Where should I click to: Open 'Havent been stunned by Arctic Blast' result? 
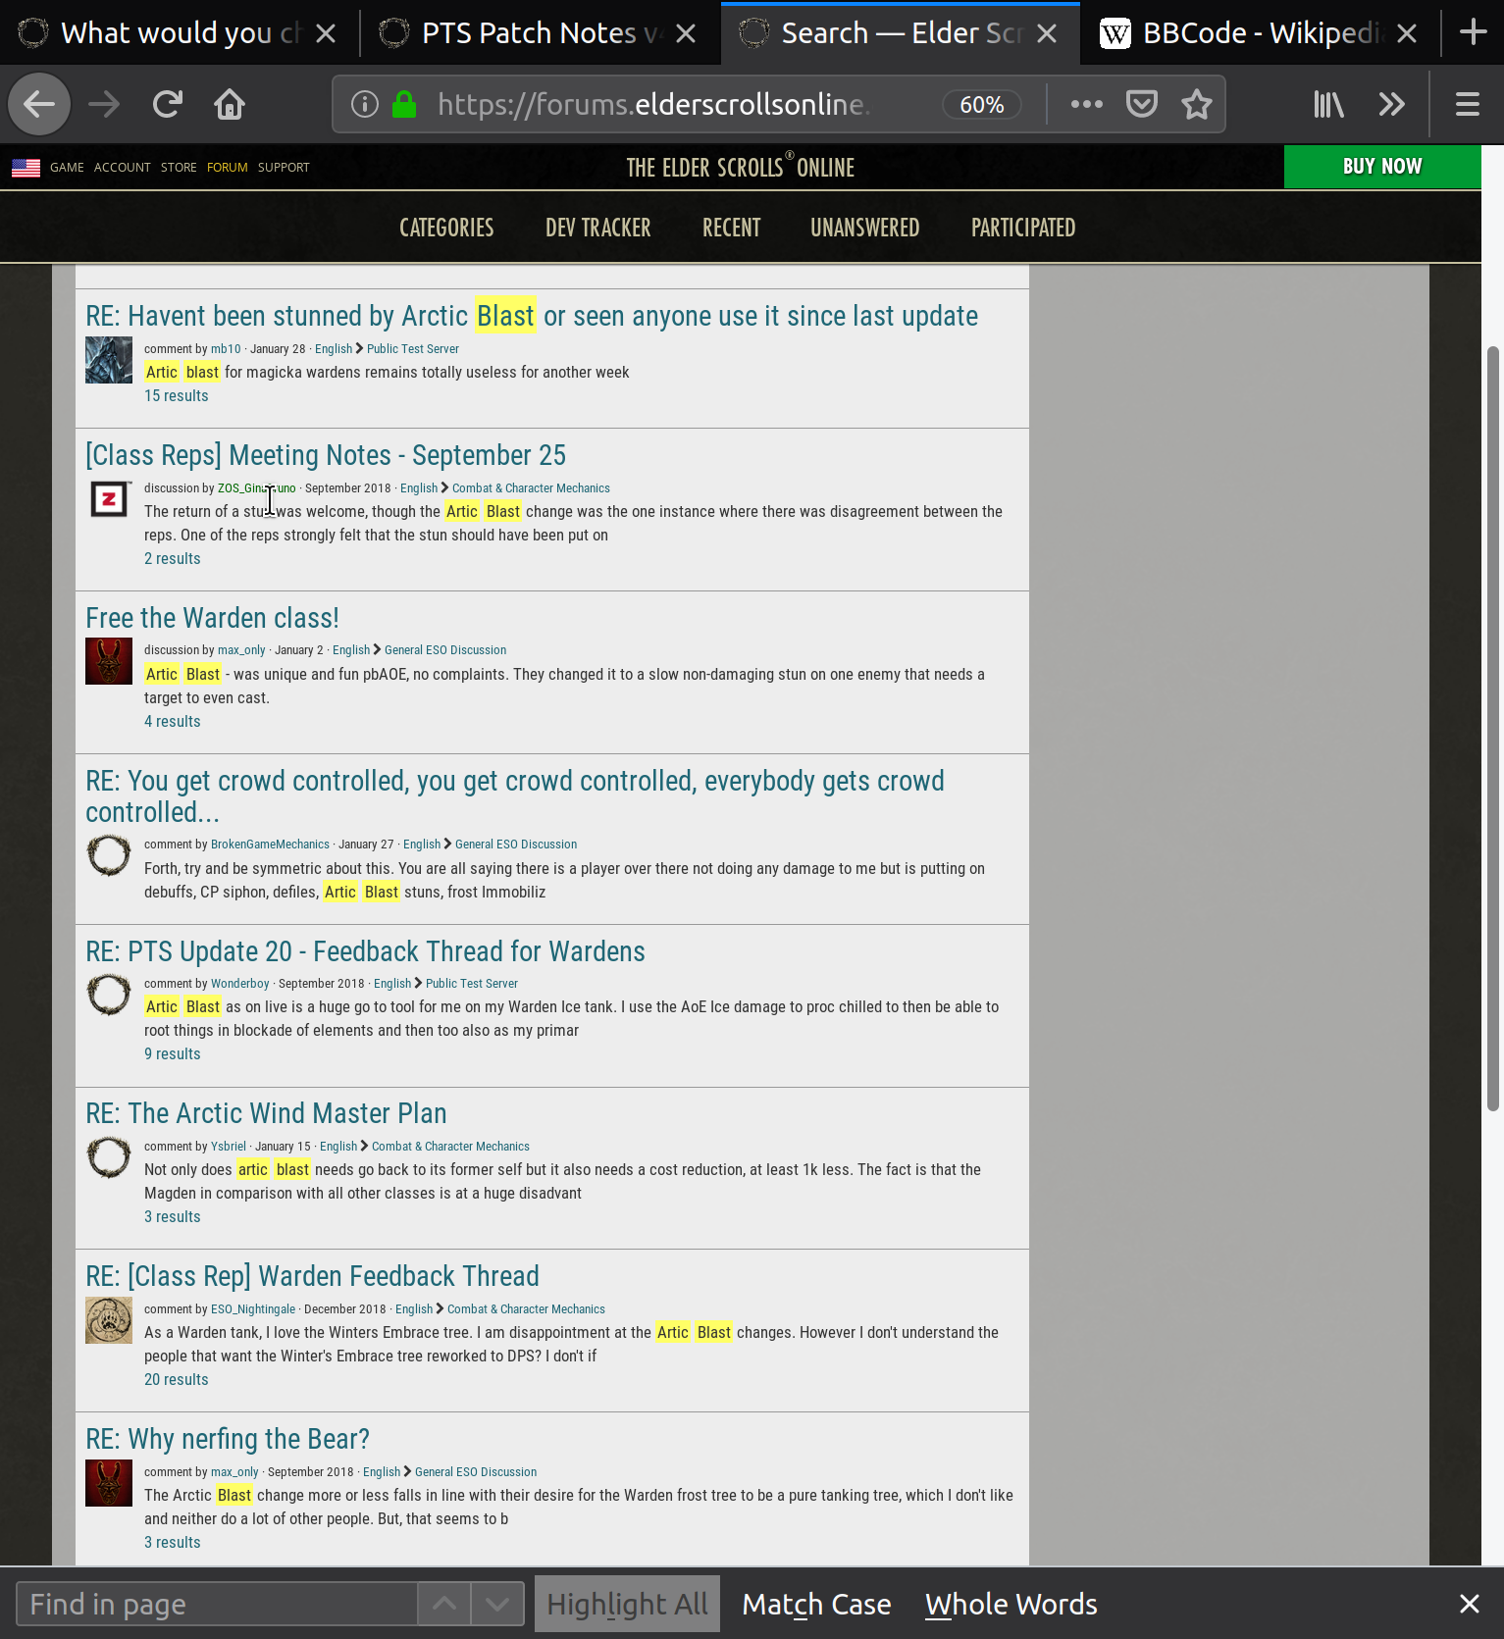(x=532, y=316)
